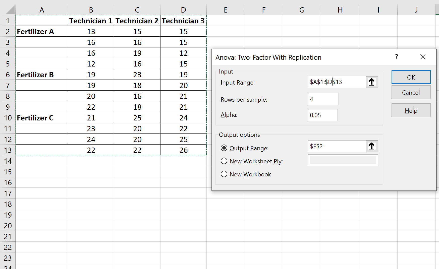The image size is (439, 269).
Task: Click cell C6 containing 23
Action: pyautogui.click(x=137, y=75)
